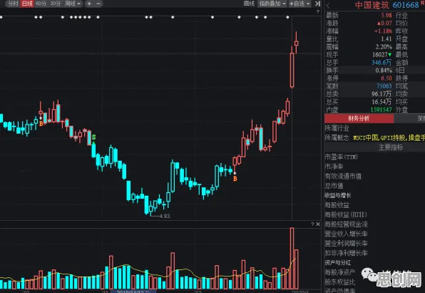Click the 每股经营现金流 row
The image size is (425, 293).
click(x=346, y=224)
